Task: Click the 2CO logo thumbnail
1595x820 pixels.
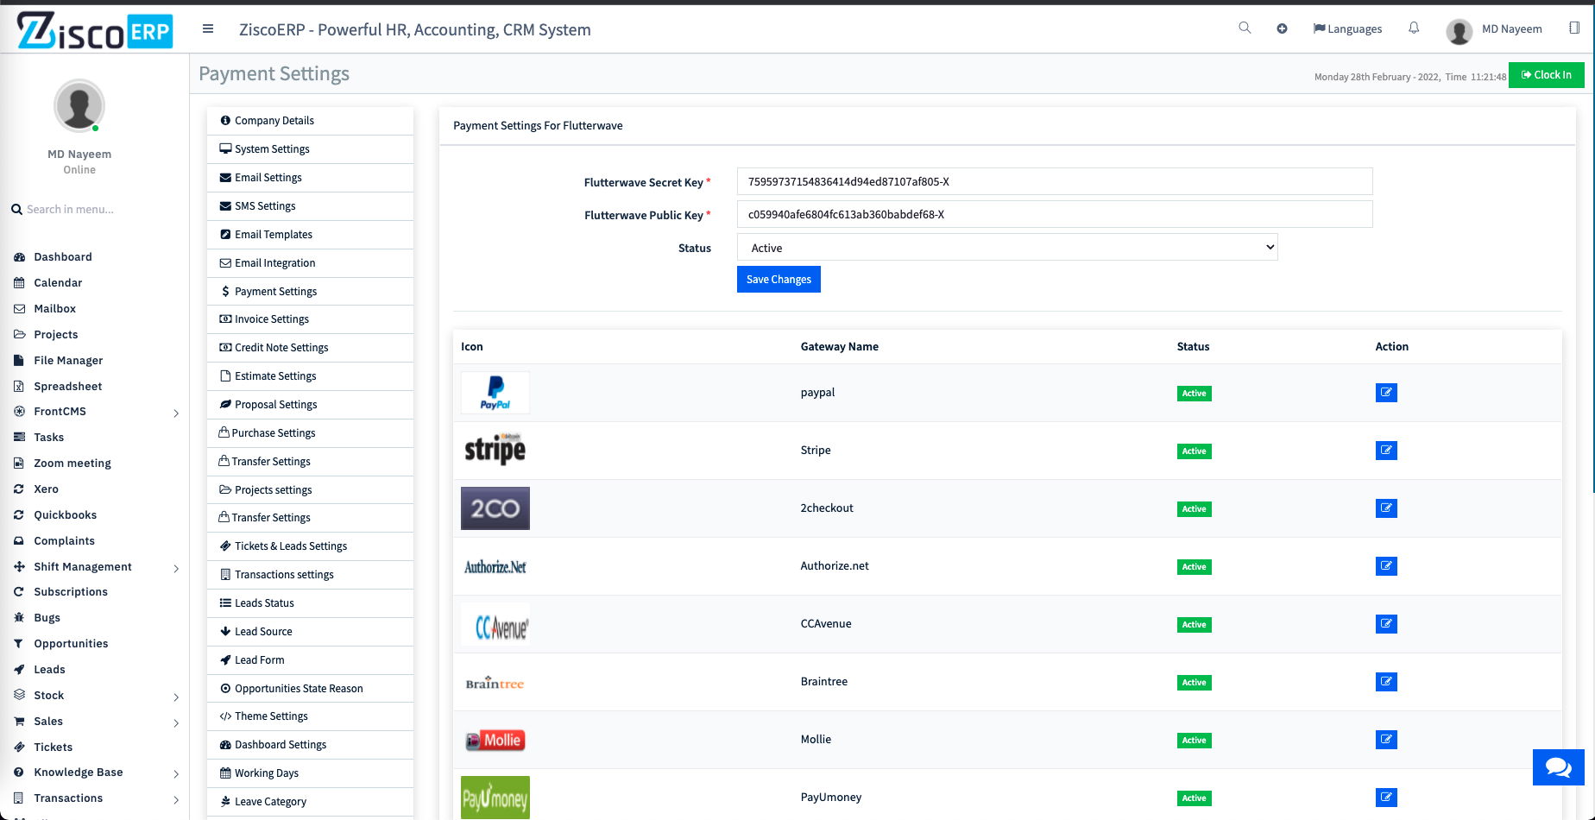Action: (495, 508)
